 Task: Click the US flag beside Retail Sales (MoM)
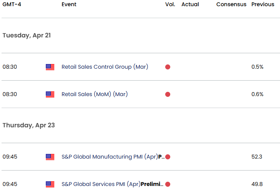(50, 95)
